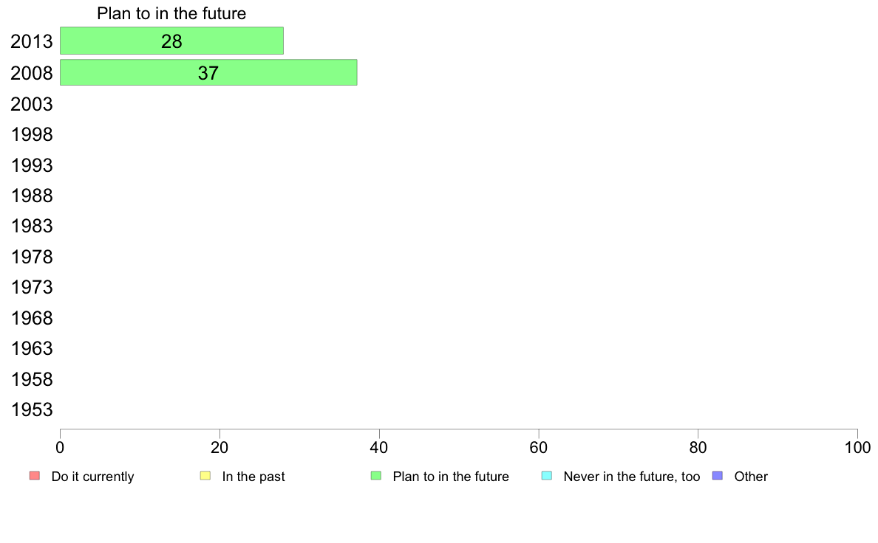Screen dimensions: 878x543
Task: Click the 40 tick on the x-axis
Action: (x=379, y=447)
